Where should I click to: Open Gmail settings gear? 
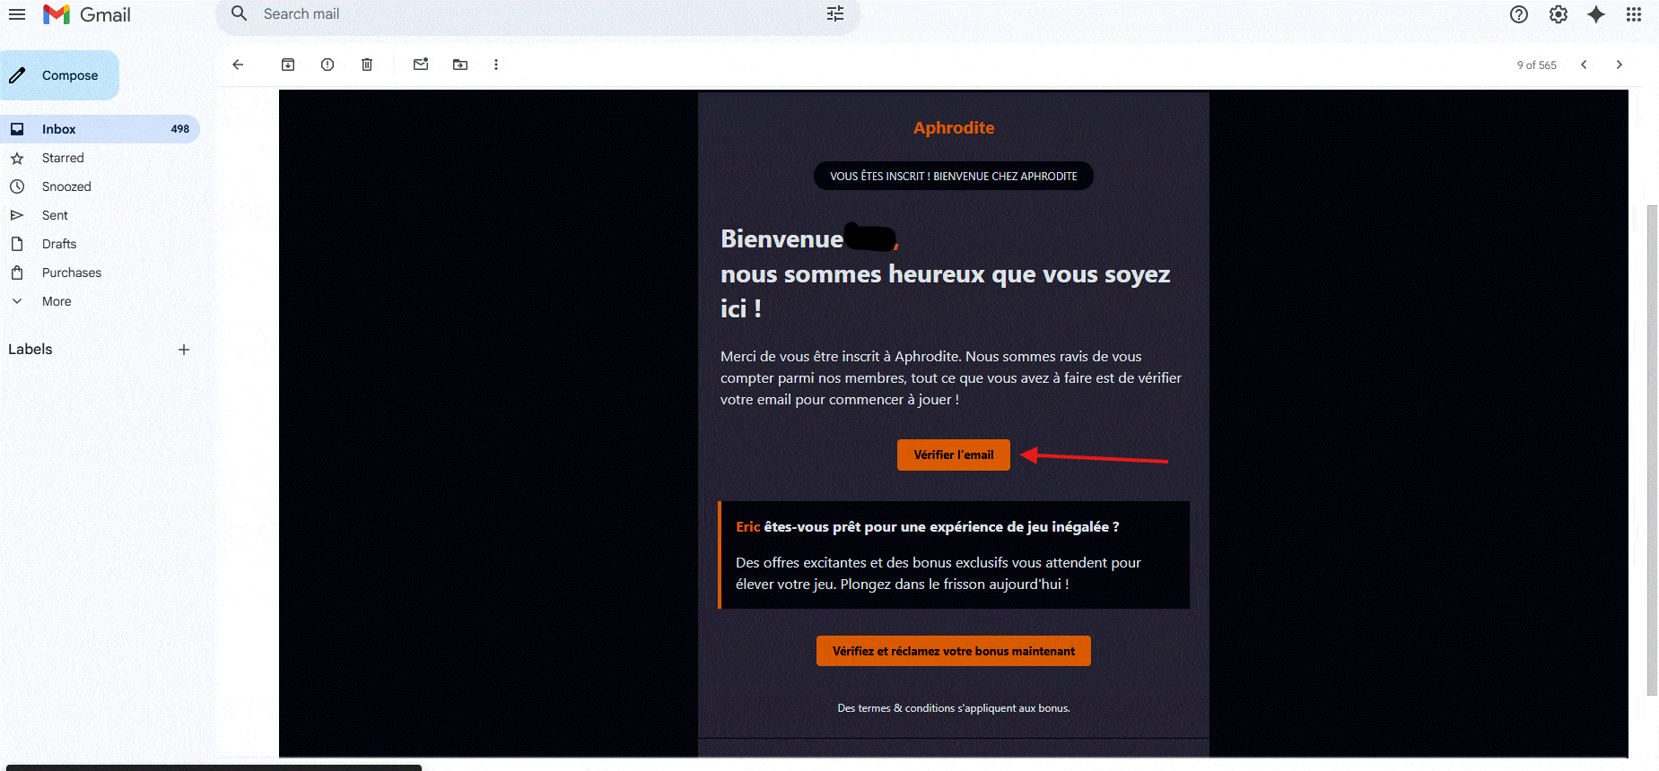1559,14
